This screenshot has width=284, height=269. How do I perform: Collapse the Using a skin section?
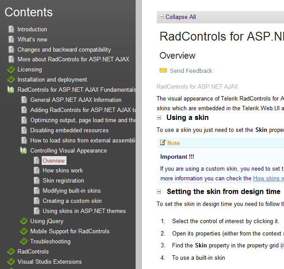tap(159, 118)
